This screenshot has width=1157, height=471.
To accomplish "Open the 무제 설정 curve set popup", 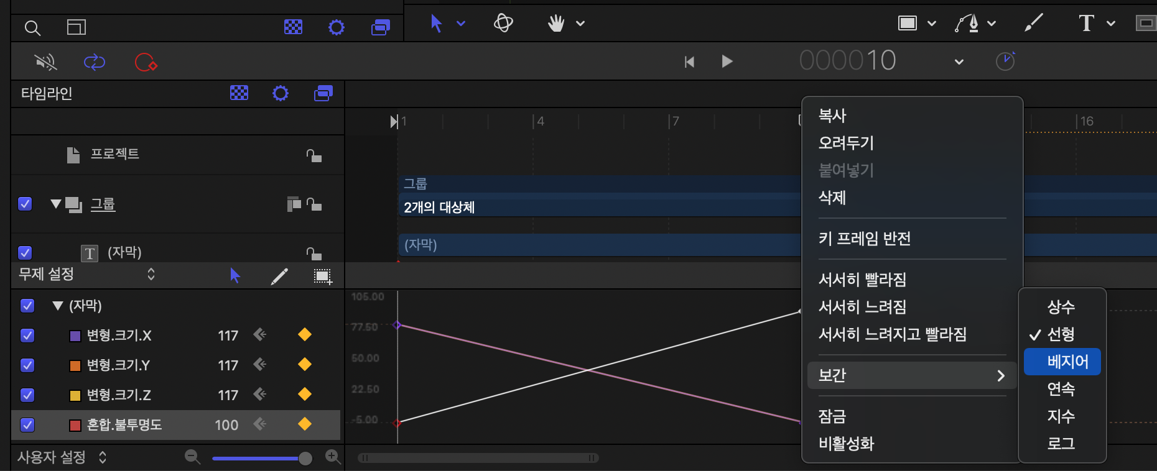I will (87, 274).
